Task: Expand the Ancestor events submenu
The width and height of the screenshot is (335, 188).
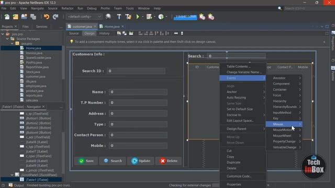Action: [x=284, y=78]
